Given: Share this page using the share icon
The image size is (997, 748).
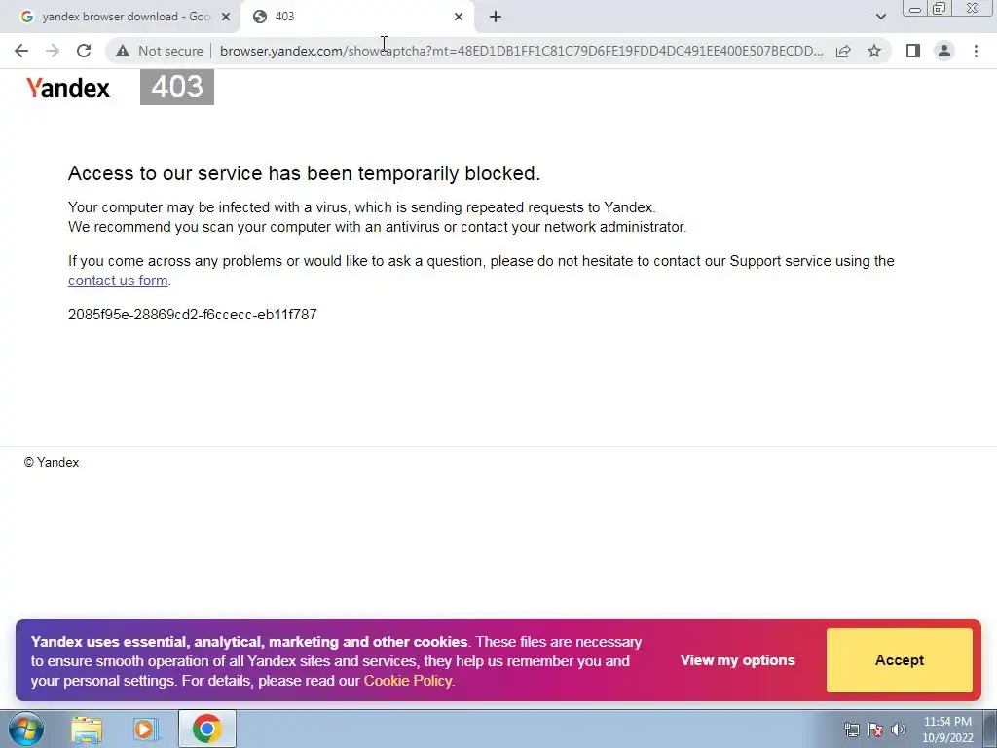Looking at the screenshot, I should click(x=843, y=51).
